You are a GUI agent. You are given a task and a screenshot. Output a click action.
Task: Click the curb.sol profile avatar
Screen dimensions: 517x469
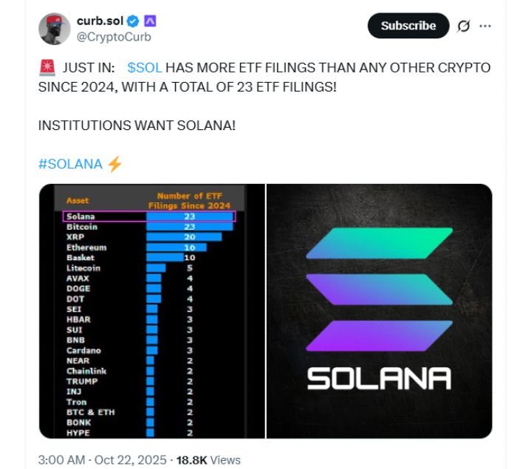pos(54,29)
